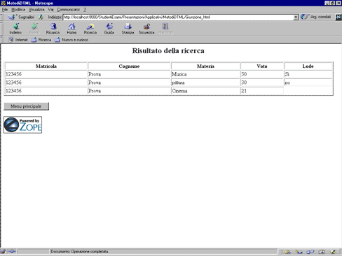
Task: Go to the Home page icon
Action: pyautogui.click(x=71, y=29)
